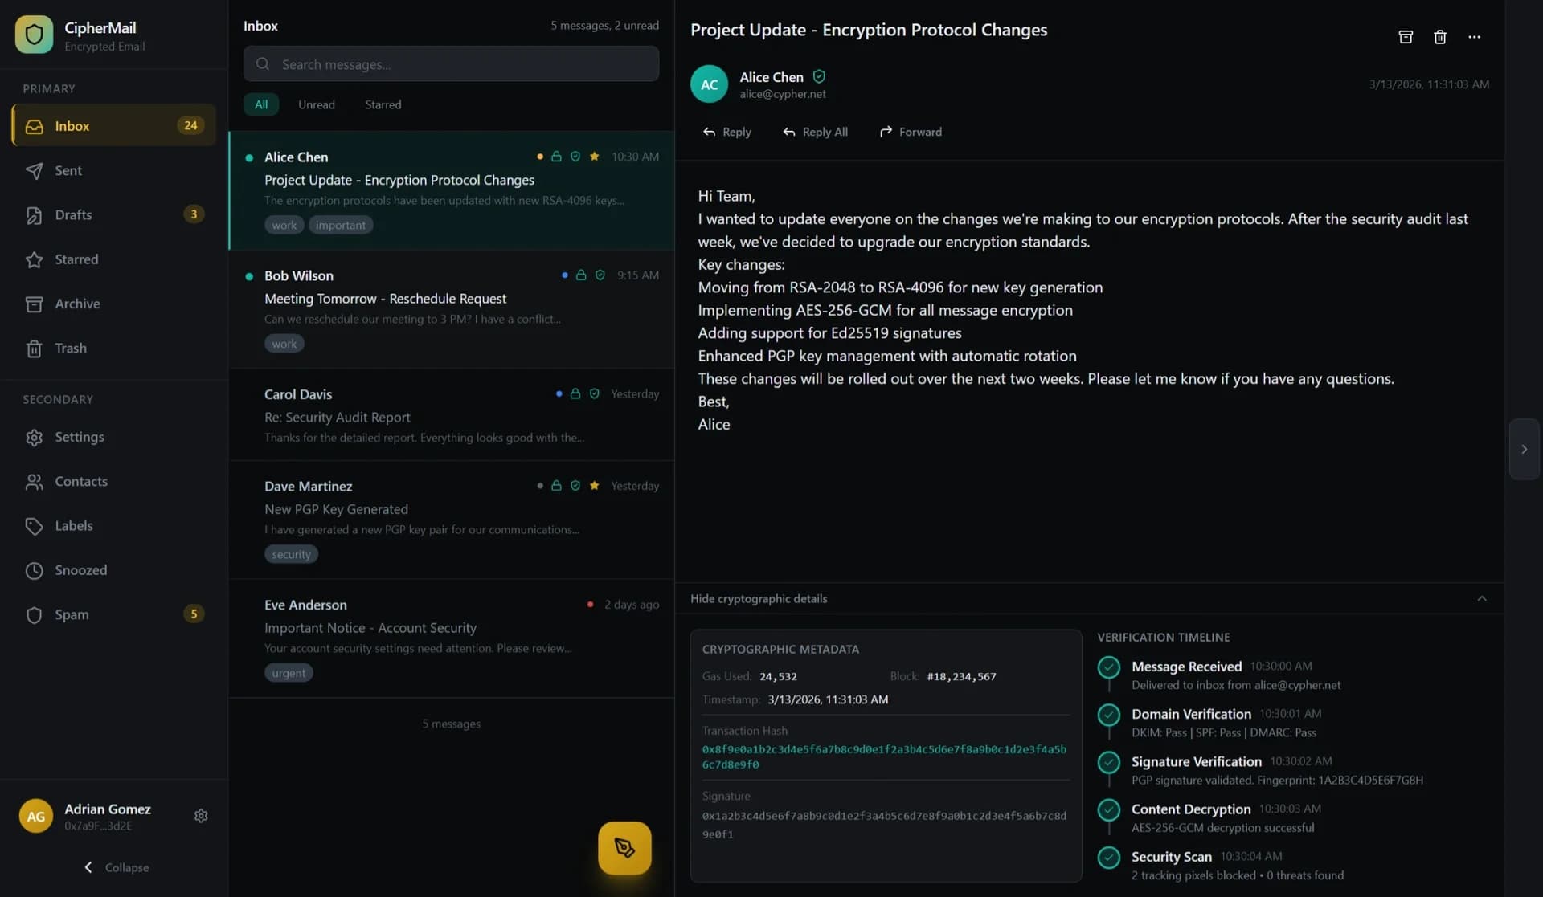Switch to the Starred filter tab
The height and width of the screenshot is (897, 1543).
383,104
